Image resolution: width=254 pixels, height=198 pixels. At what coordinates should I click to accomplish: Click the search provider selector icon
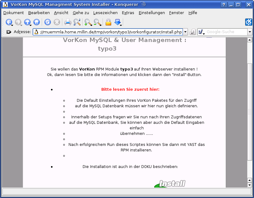[201, 32]
